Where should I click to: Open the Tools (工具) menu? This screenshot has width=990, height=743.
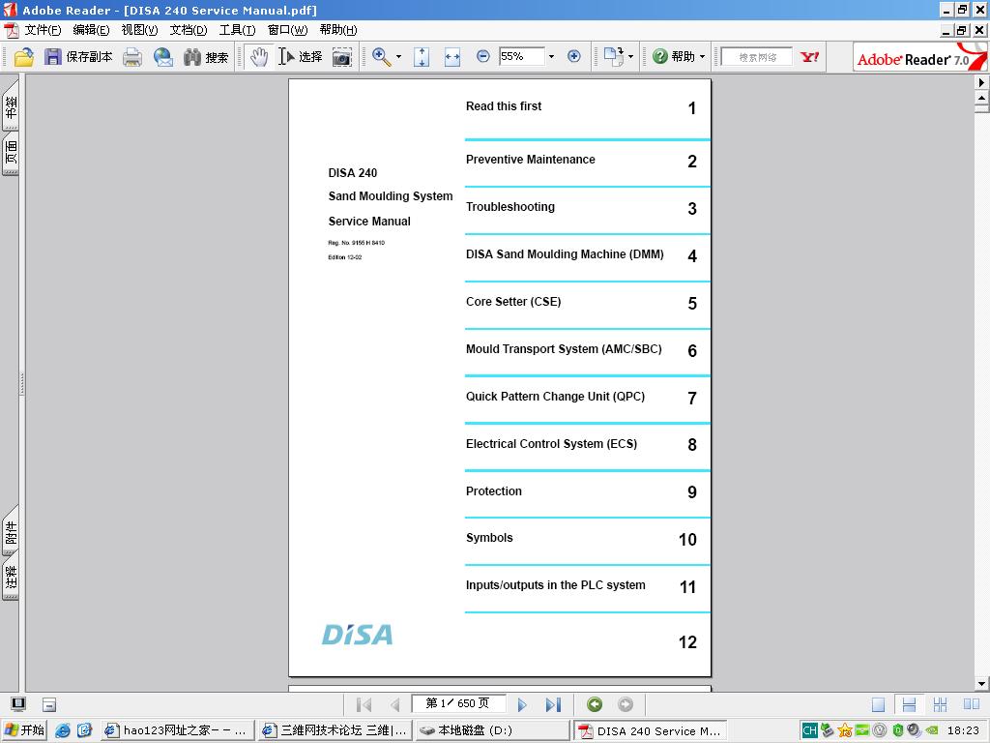(x=238, y=30)
